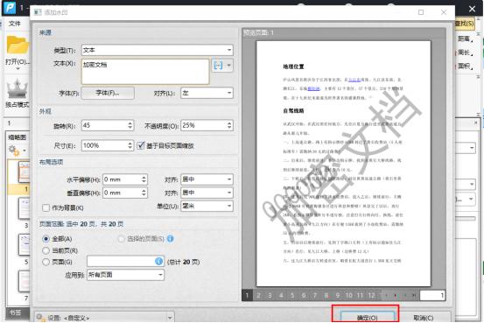The height and width of the screenshot is (323, 484).
Task: Click the preview page number box showing 1
Action: (432, 296)
